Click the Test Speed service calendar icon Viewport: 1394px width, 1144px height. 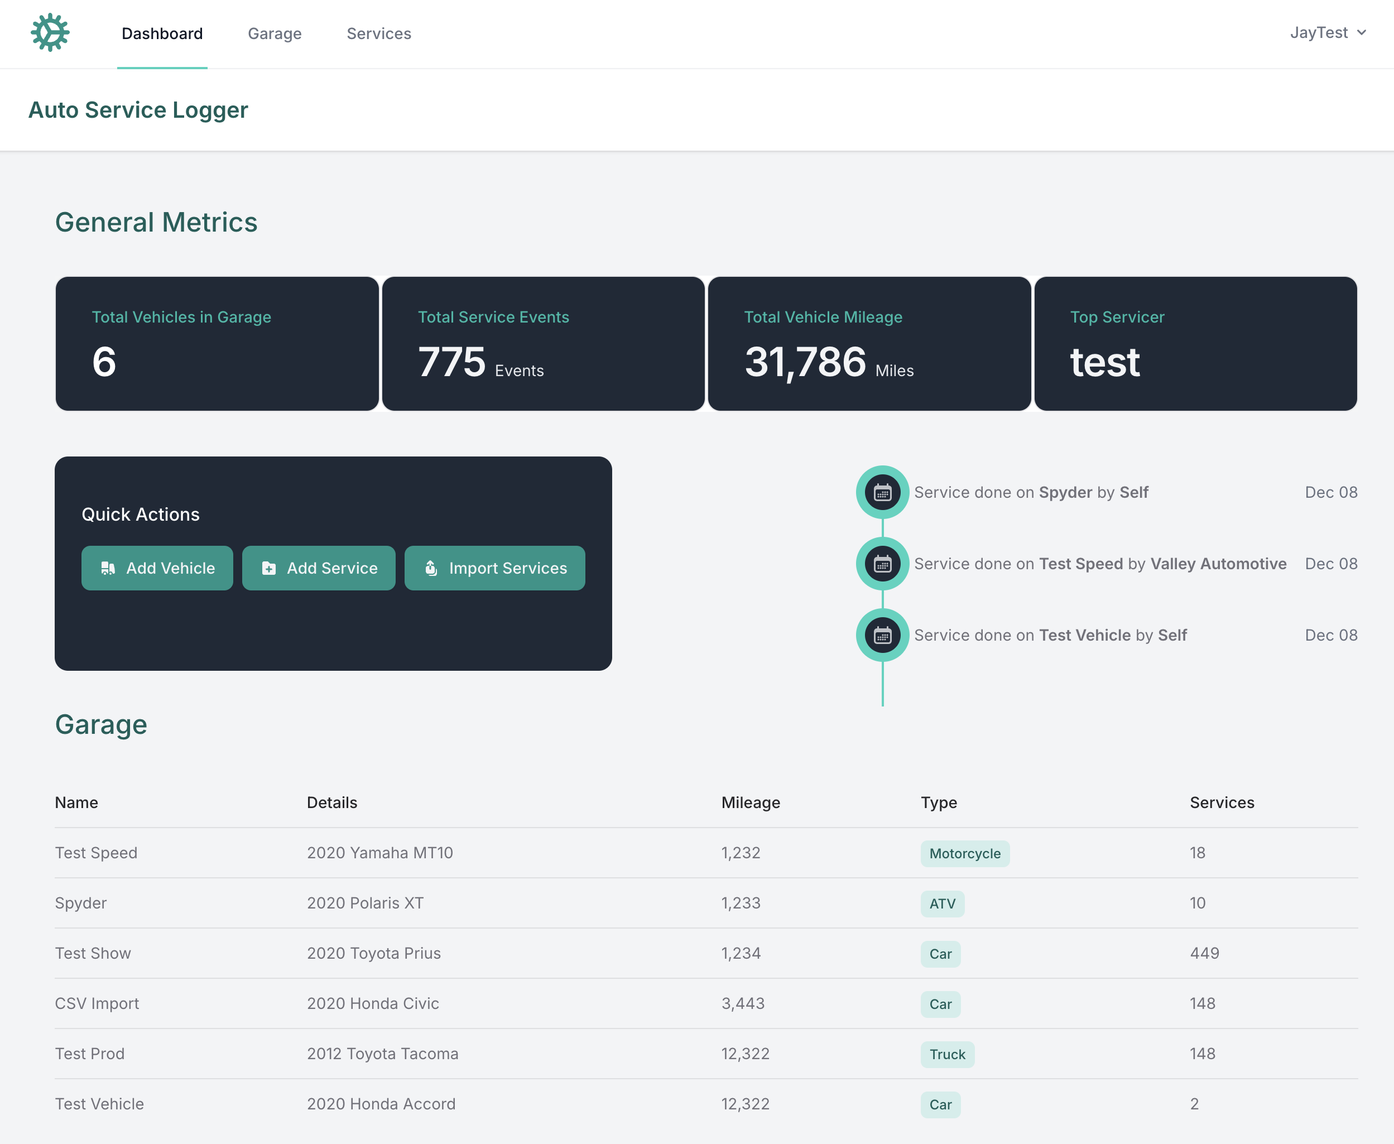[x=882, y=564]
